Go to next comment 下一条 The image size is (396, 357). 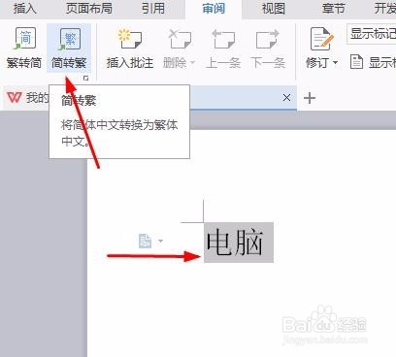pos(268,39)
